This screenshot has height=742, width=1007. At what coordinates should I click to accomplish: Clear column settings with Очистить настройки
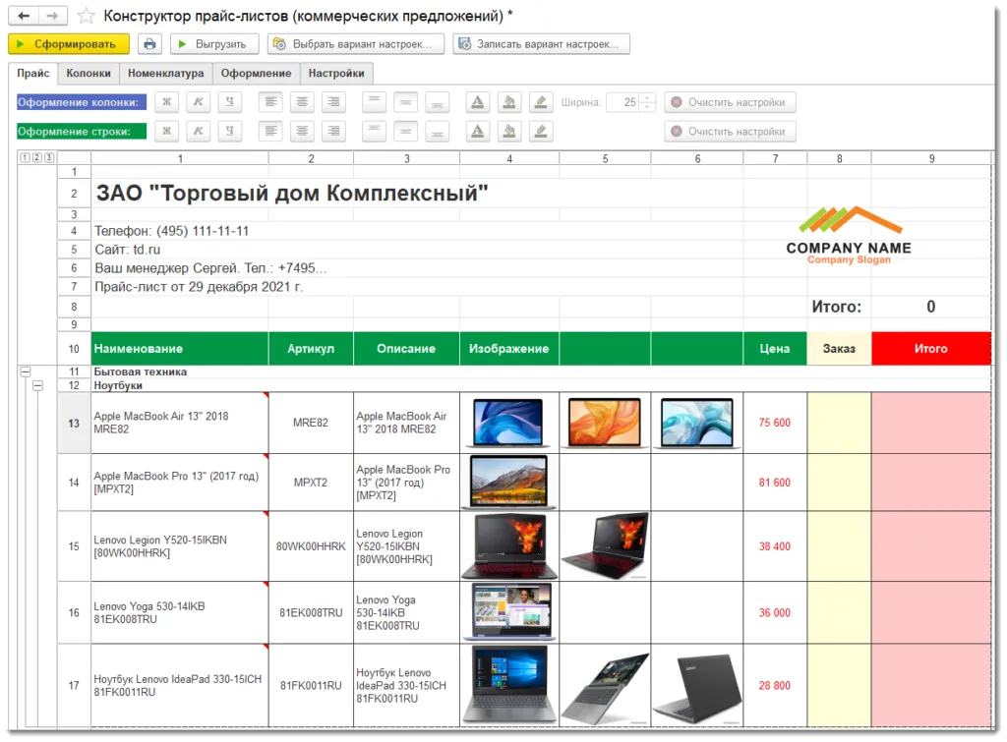731,102
